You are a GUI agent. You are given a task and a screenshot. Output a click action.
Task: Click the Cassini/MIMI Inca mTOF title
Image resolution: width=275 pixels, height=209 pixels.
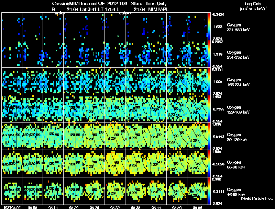point(78,3)
